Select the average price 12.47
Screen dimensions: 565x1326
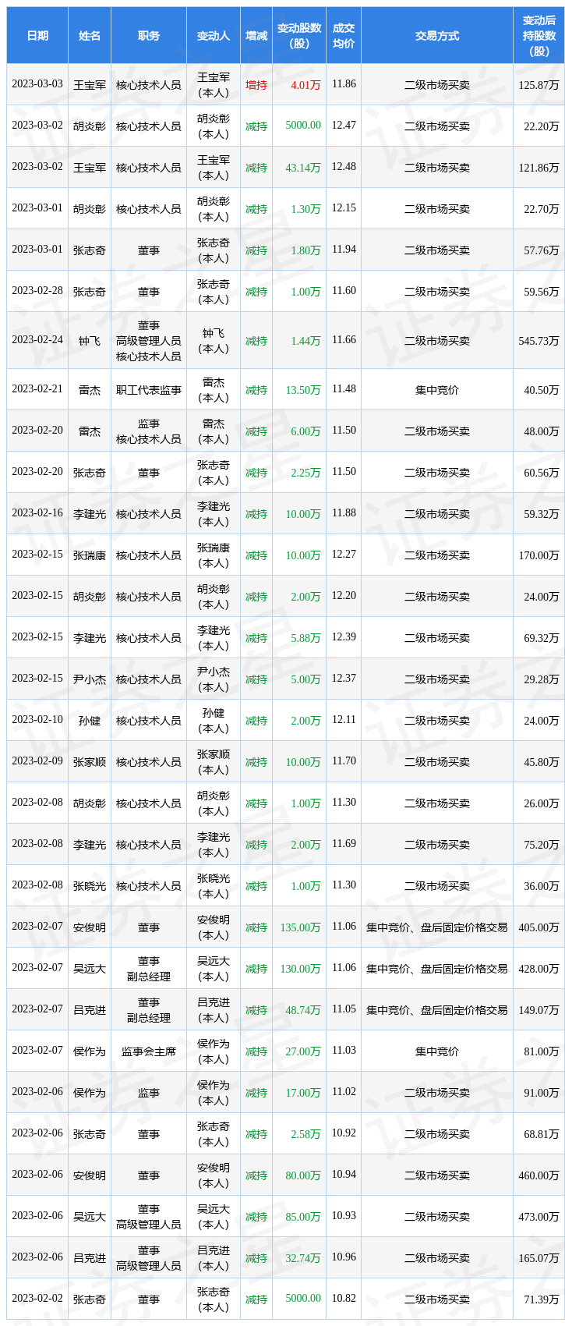click(x=344, y=126)
